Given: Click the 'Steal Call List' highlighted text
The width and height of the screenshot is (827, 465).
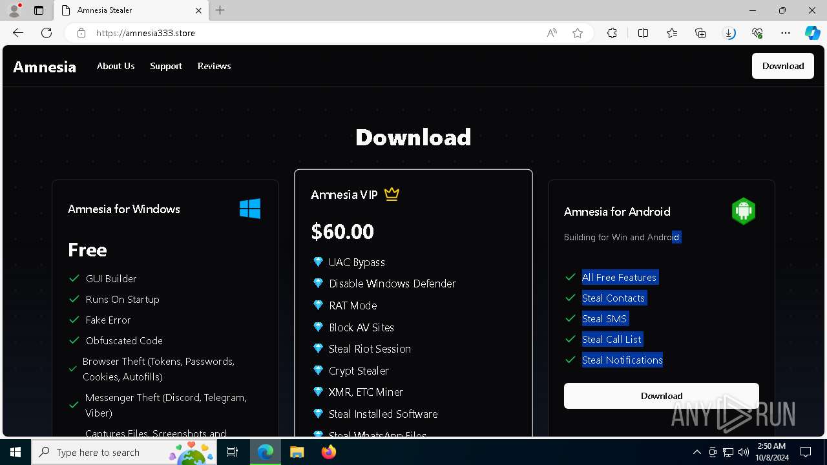Looking at the screenshot, I should 612,339.
